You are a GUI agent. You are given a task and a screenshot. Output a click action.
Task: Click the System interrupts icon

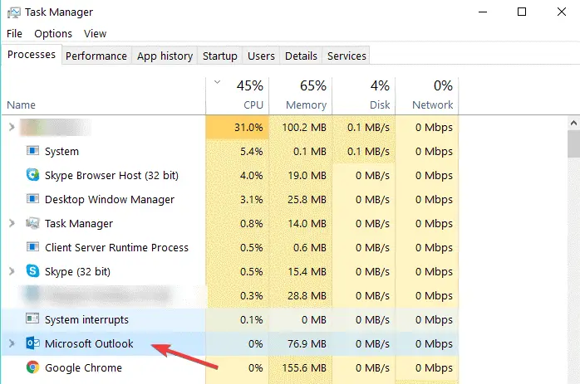click(32, 318)
